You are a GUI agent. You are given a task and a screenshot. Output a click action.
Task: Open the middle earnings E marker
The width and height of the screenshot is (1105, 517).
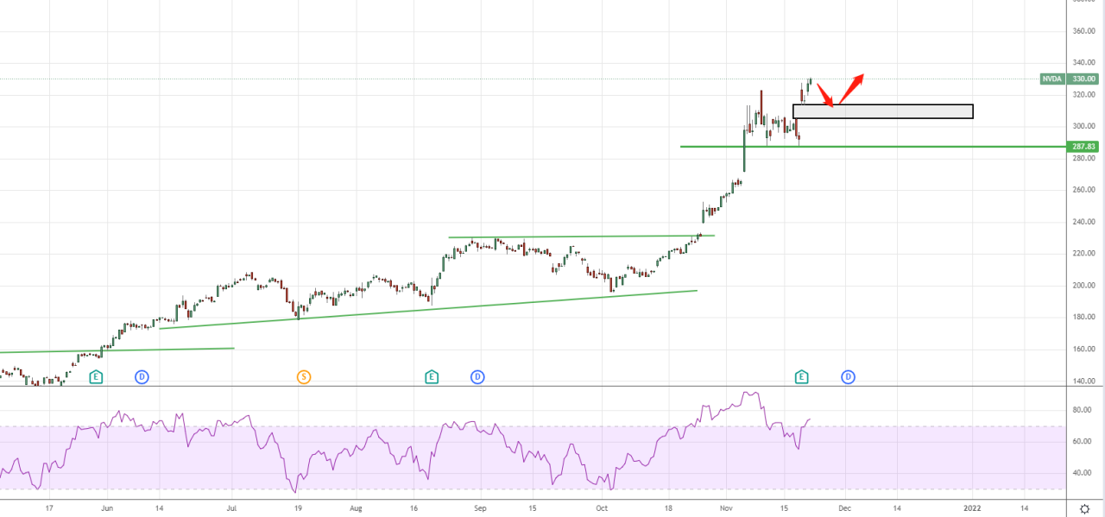tap(432, 377)
